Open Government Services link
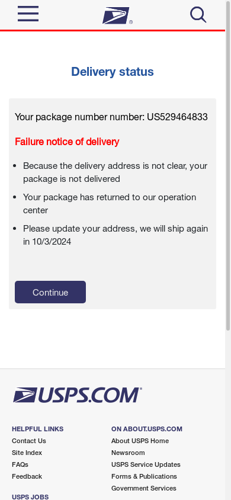Screen dimensions: 231x500 (x=144, y=488)
